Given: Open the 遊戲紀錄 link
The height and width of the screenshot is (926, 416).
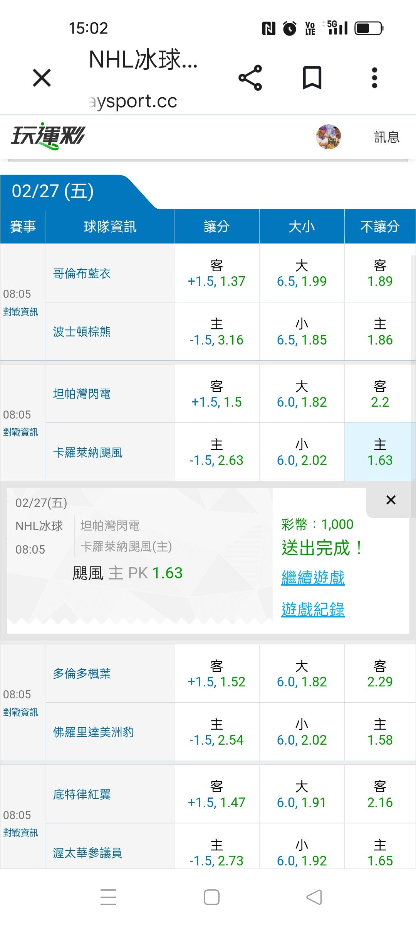Looking at the screenshot, I should pyautogui.click(x=313, y=610).
